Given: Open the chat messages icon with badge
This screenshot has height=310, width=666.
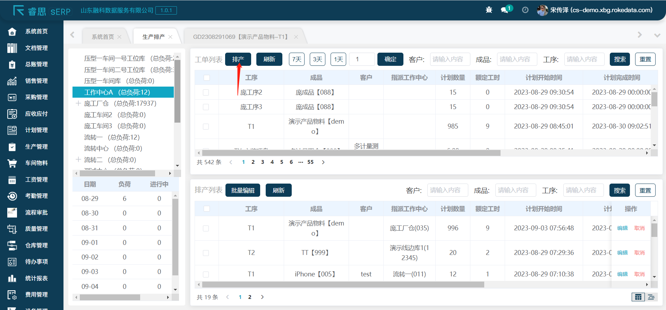Looking at the screenshot, I should tap(505, 10).
